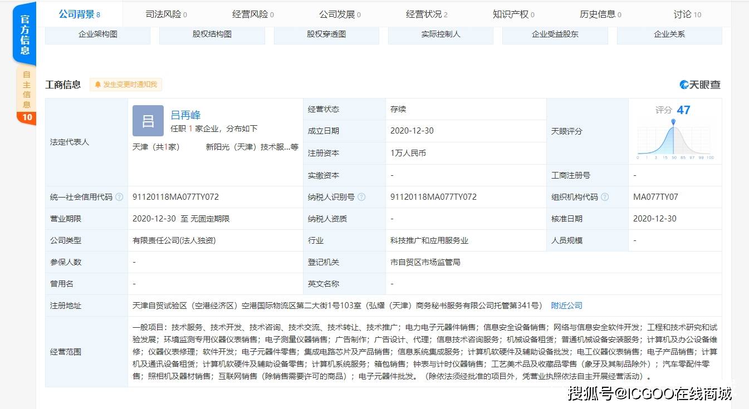Image resolution: width=749 pixels, height=409 pixels.
Task: Click the 吕 avatar thumbnail
Action: click(148, 121)
